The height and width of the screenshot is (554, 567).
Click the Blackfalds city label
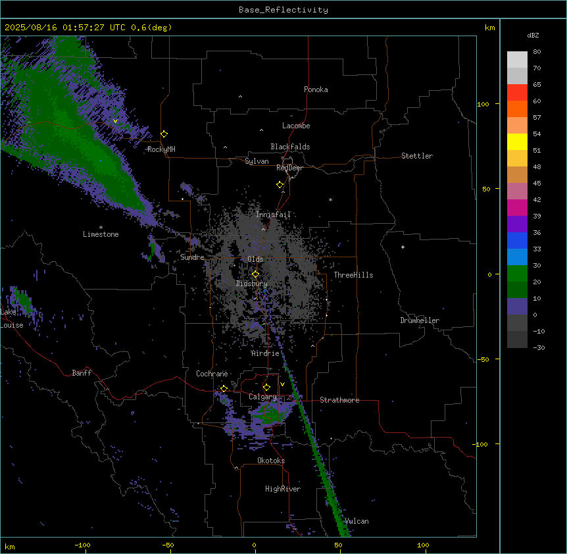pyautogui.click(x=290, y=147)
